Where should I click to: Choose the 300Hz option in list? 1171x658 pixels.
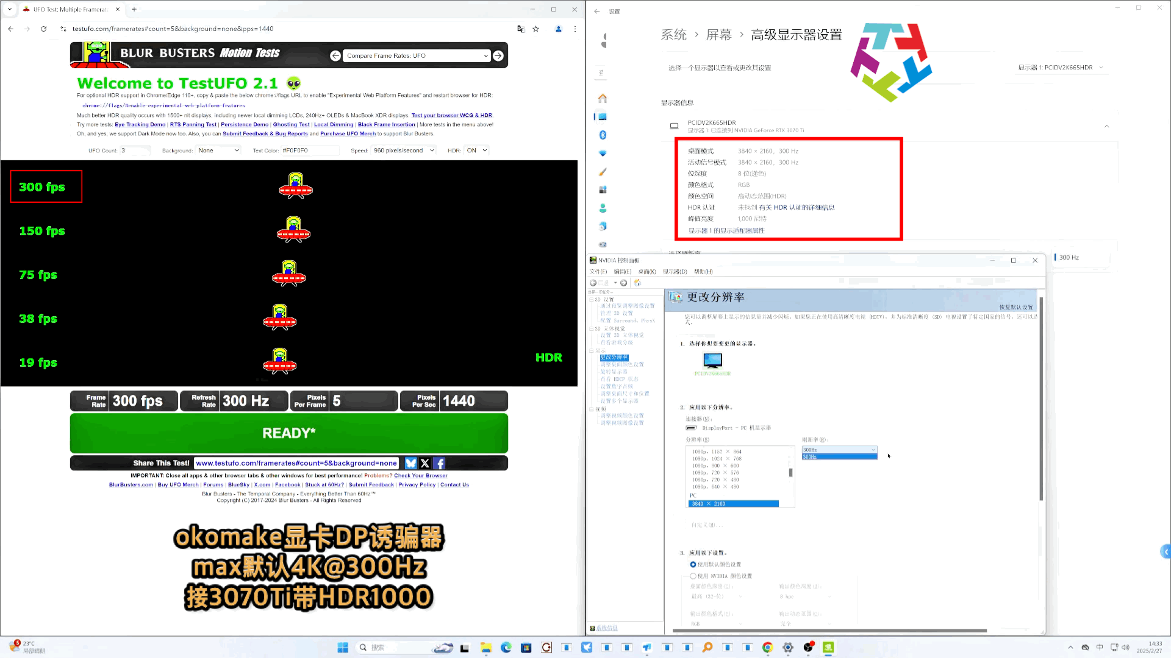click(839, 456)
